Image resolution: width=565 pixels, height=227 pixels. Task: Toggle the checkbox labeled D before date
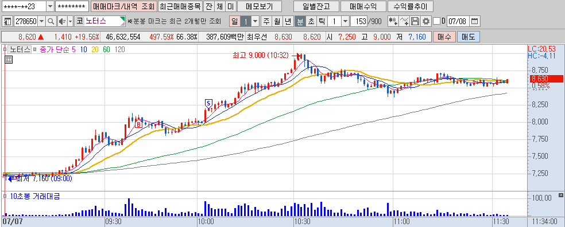click(437, 22)
